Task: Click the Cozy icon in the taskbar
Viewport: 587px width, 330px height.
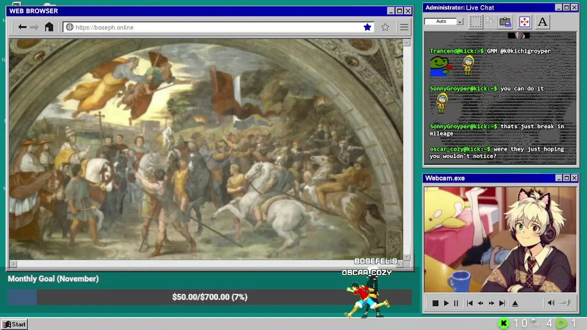Action: pos(535,323)
